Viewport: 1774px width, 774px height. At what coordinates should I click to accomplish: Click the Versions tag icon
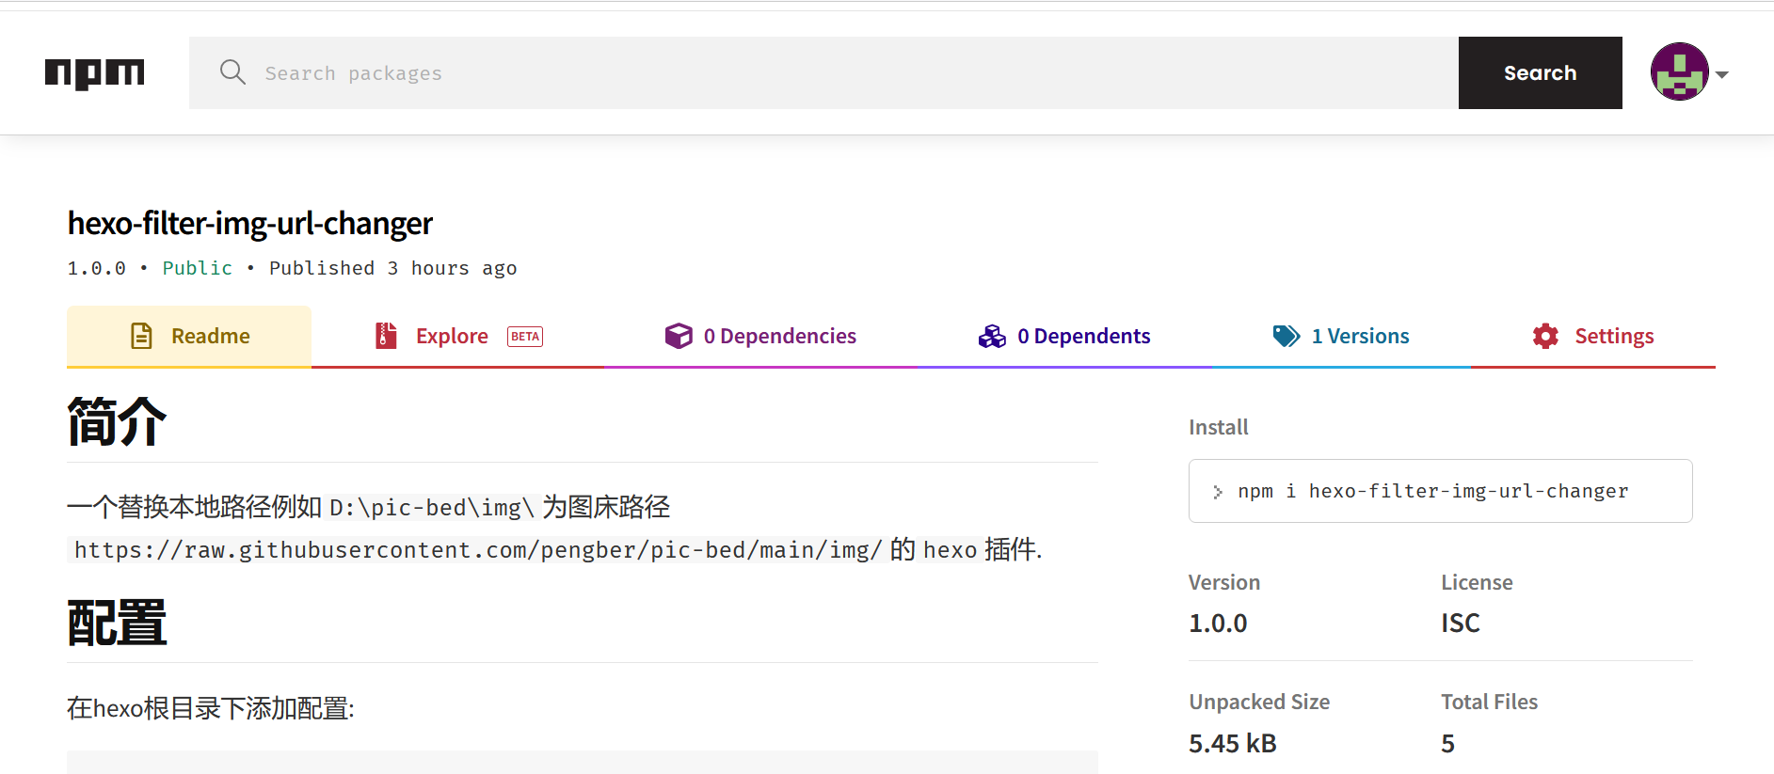[1287, 336]
